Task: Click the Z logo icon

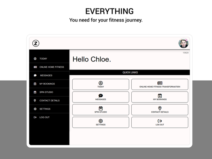Action: coord(36,43)
